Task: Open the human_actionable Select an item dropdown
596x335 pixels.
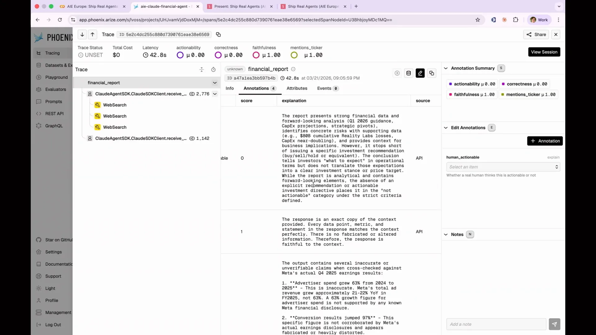Action: [x=503, y=167]
